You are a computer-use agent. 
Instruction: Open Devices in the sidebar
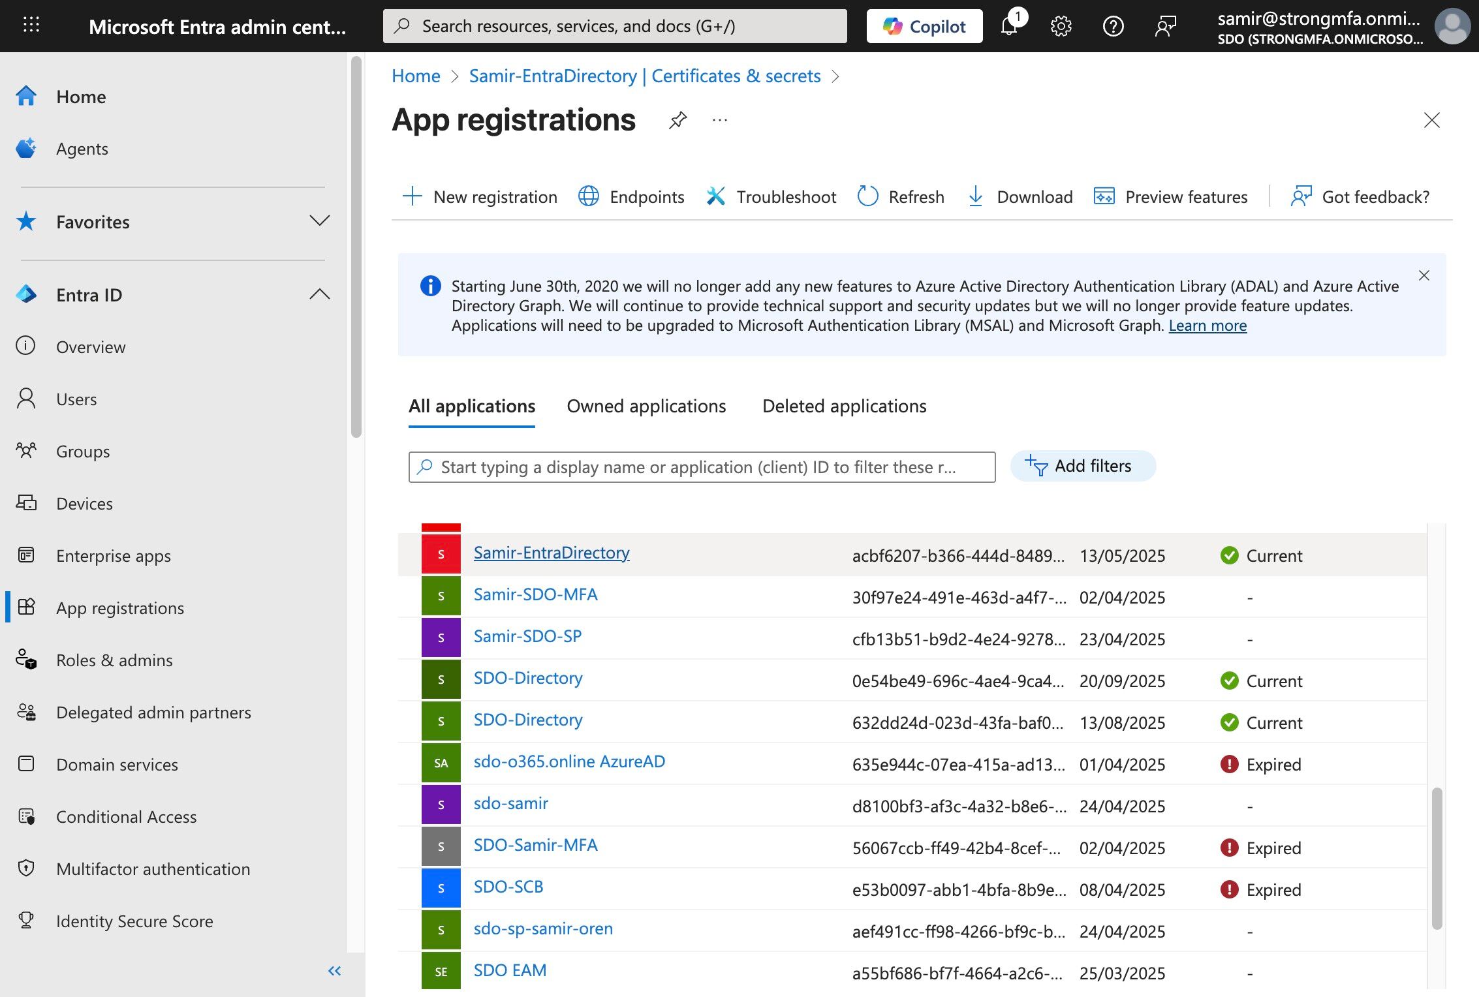(84, 503)
